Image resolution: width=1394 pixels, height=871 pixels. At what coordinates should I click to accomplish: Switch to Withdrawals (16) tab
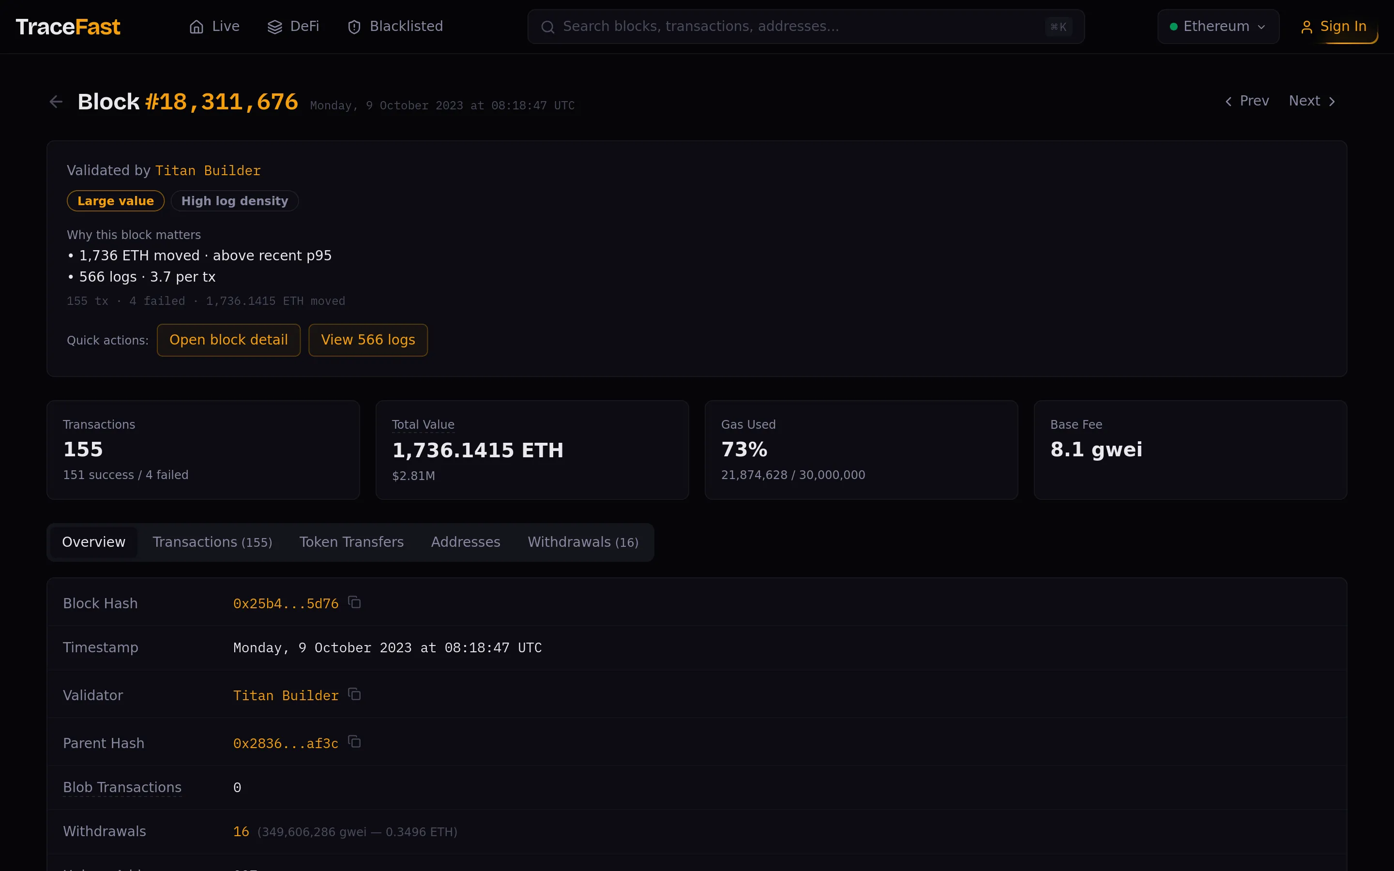[x=583, y=542]
